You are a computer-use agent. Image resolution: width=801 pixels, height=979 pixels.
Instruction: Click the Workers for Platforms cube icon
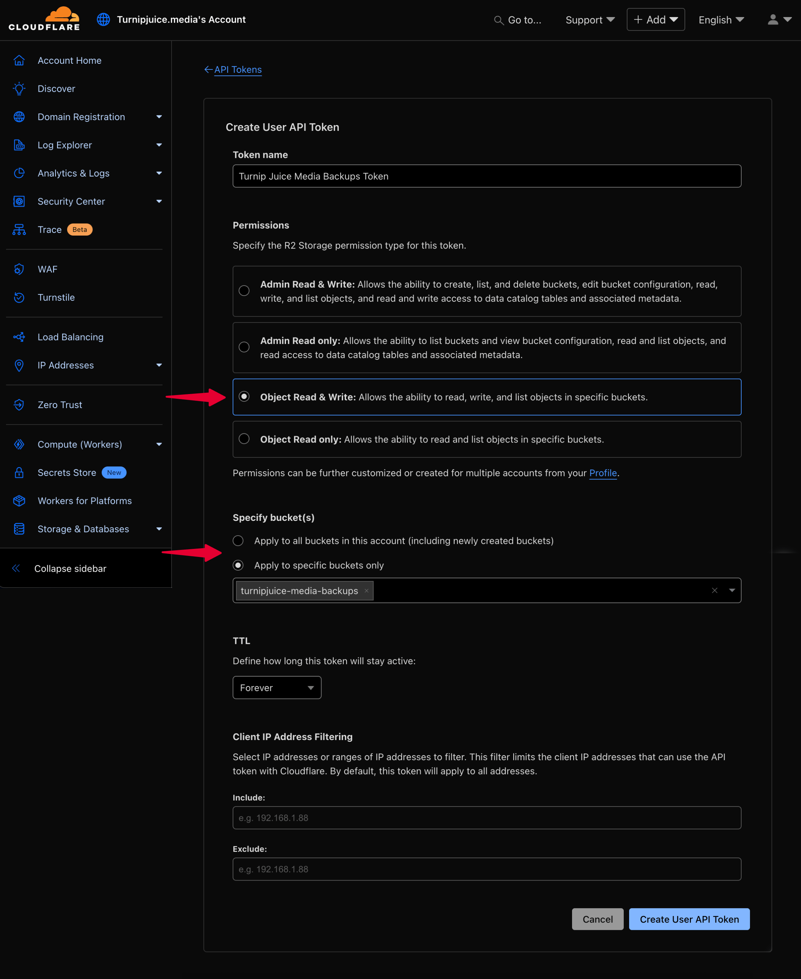pyautogui.click(x=19, y=501)
